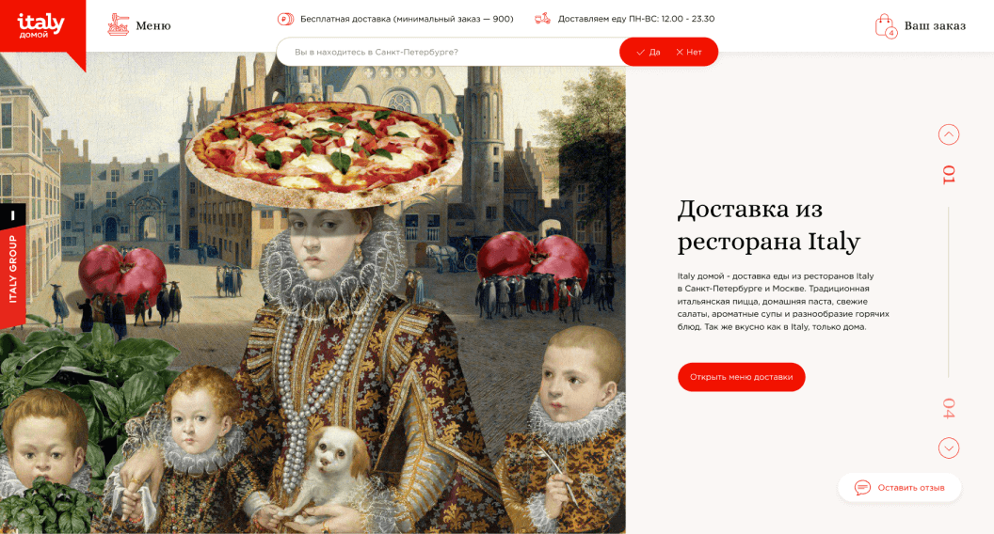Viewport: 994px width, 534px height.
Task: Click Открыть меню доставки button
Action: pos(741,377)
